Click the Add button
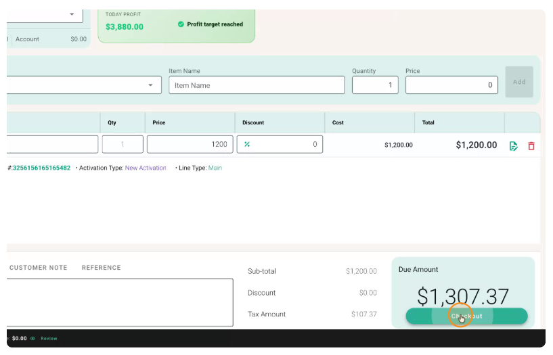This screenshot has width=553, height=355. [x=519, y=82]
